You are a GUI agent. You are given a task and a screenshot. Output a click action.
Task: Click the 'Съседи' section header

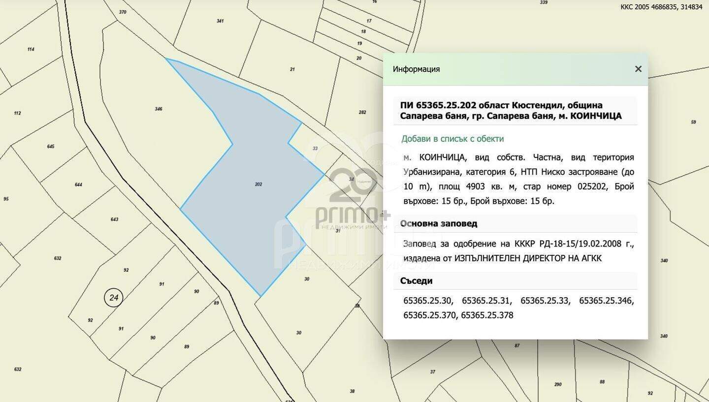[417, 281]
